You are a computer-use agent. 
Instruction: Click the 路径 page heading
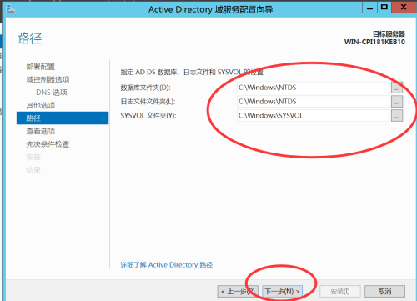click(29, 38)
